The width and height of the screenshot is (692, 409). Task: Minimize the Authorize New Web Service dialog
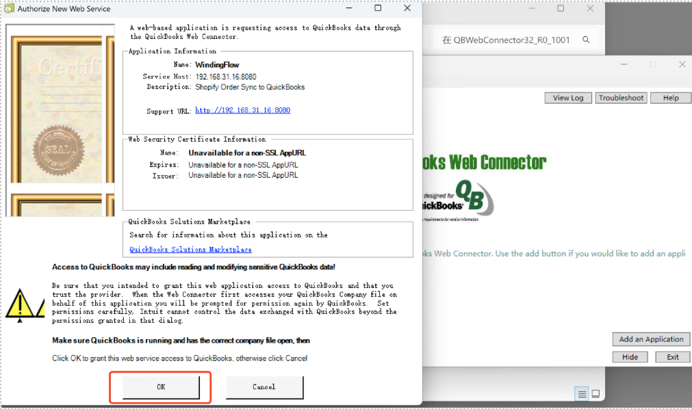tap(349, 8)
